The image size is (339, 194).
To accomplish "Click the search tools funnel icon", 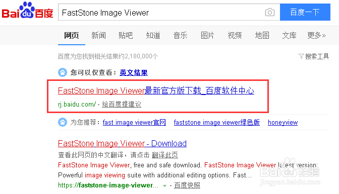I will coord(301,56).
